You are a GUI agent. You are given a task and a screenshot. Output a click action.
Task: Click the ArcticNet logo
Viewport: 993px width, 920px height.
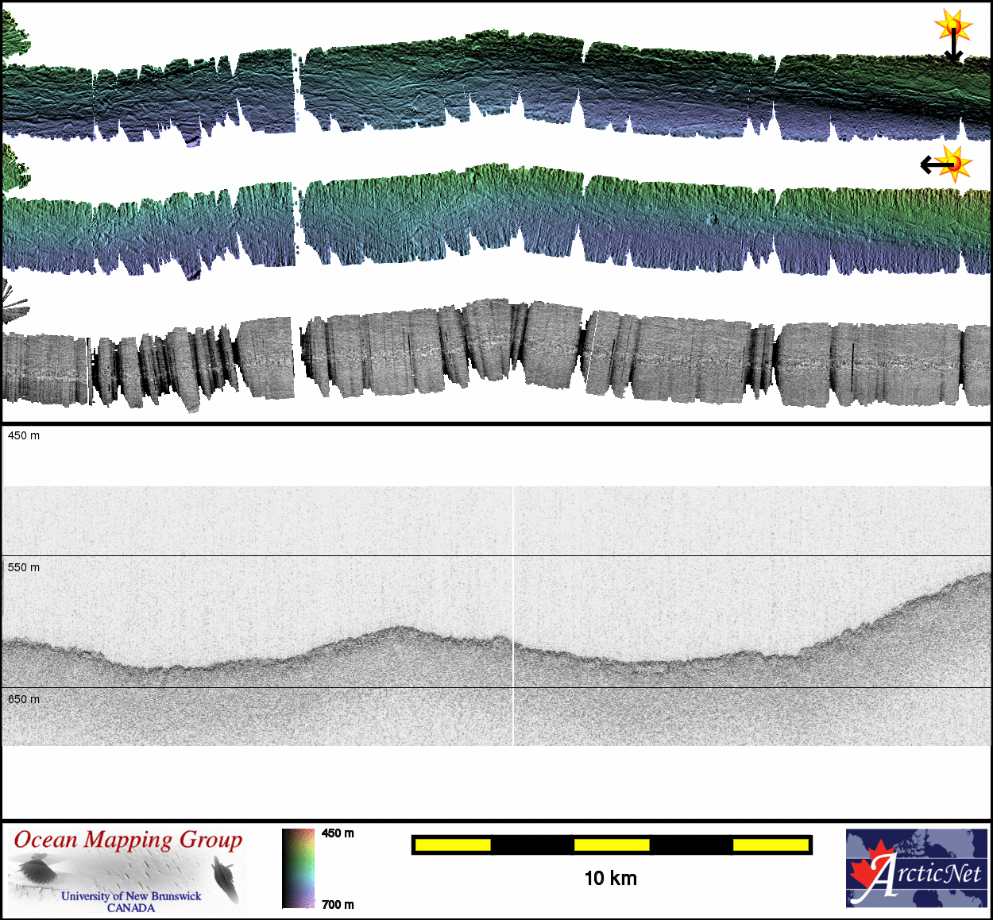click(917, 868)
